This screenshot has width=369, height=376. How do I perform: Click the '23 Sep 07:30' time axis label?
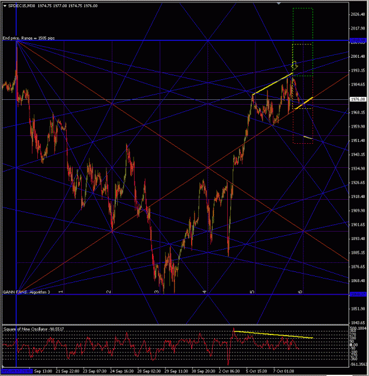pos(94,371)
